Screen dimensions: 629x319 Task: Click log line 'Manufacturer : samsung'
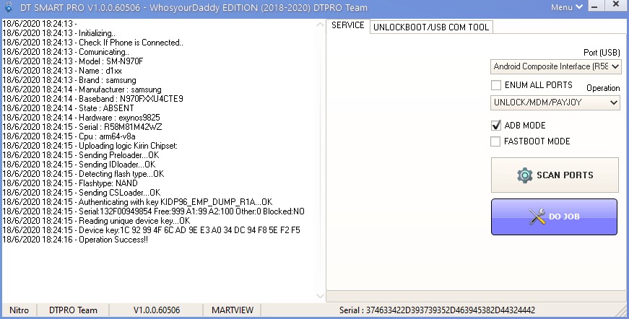click(82, 89)
